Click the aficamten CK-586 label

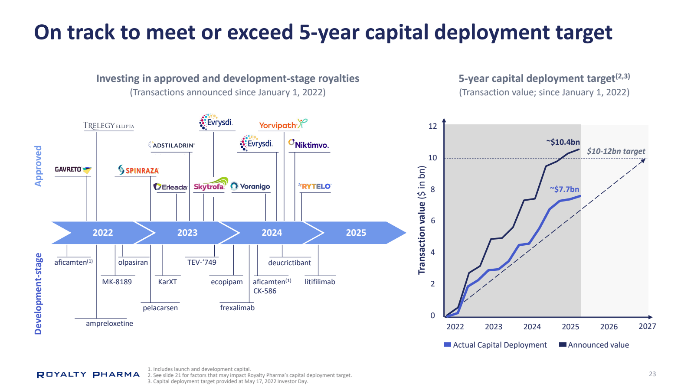(272, 286)
